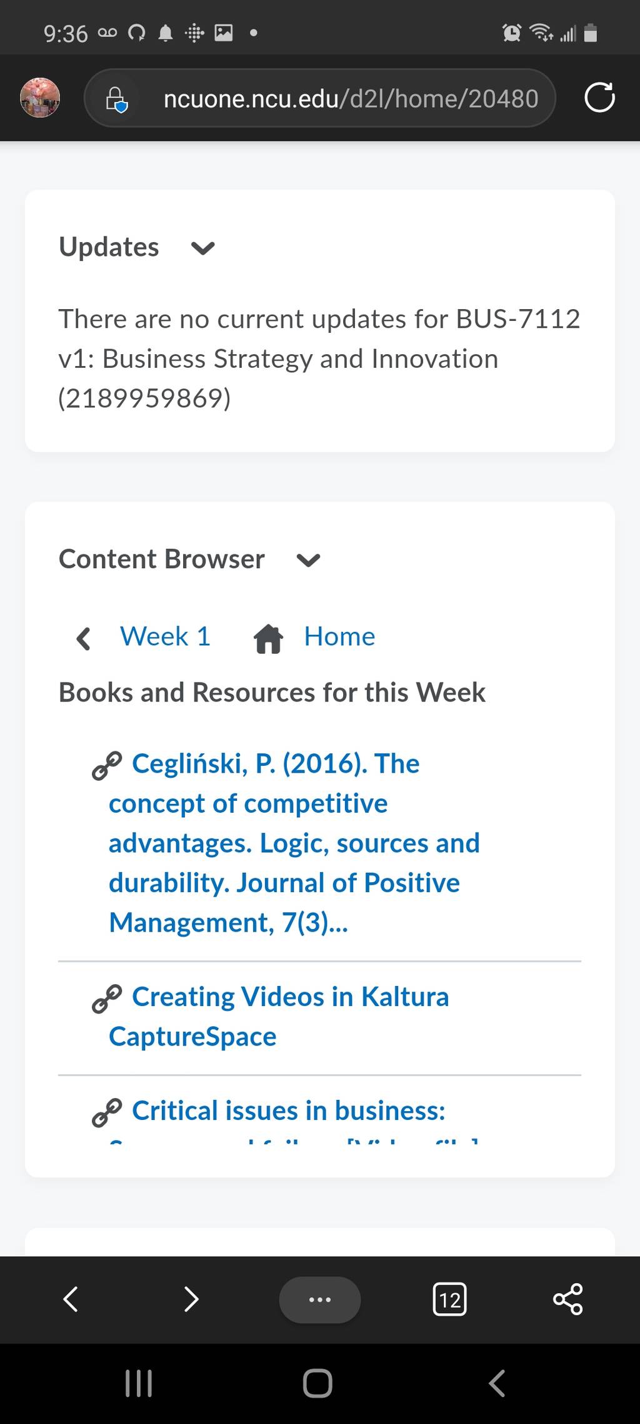Open the Cegliński 2016 competitive advantages resource

(294, 843)
